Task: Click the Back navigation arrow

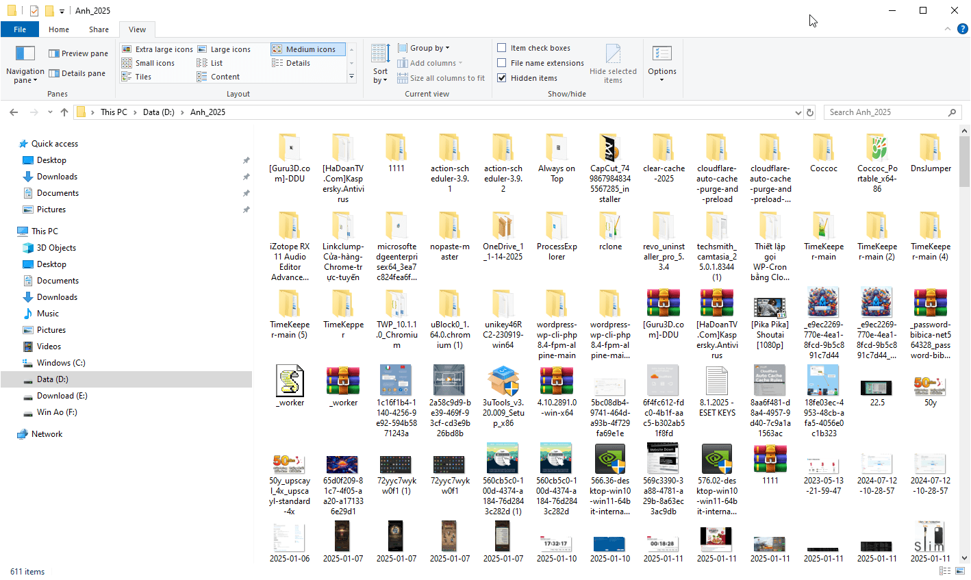Action: [x=14, y=112]
